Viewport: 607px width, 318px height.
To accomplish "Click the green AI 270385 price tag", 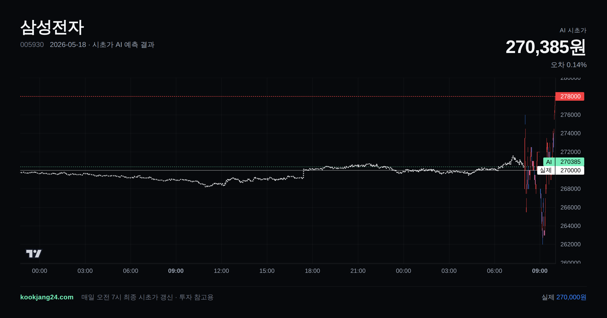I will point(564,162).
